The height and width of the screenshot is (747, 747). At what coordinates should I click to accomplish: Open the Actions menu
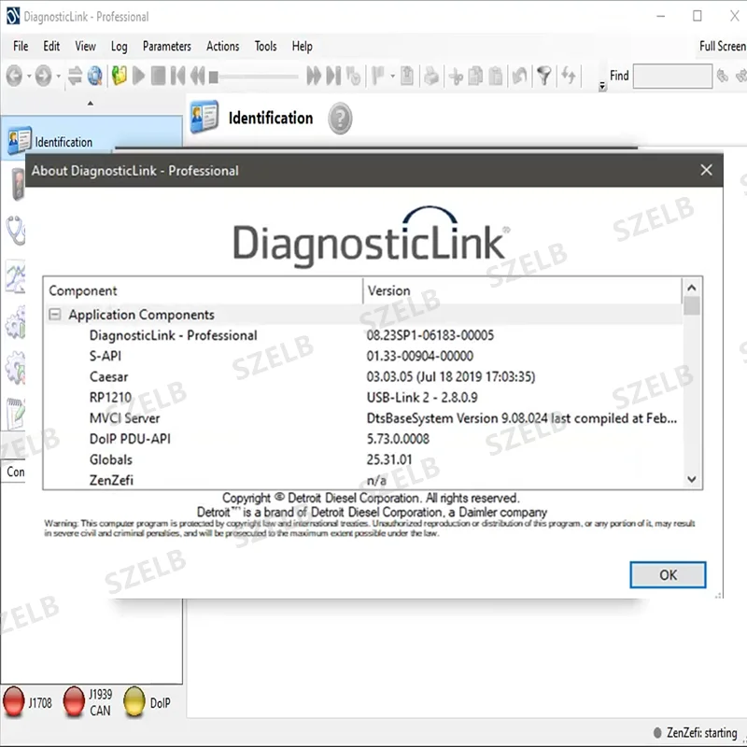(x=222, y=46)
